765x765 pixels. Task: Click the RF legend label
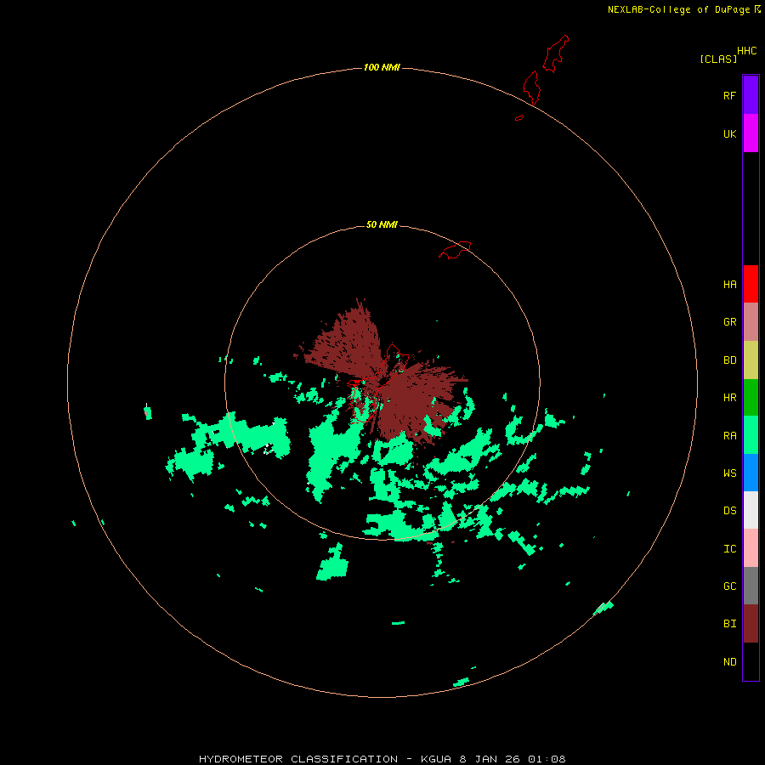[x=729, y=96]
